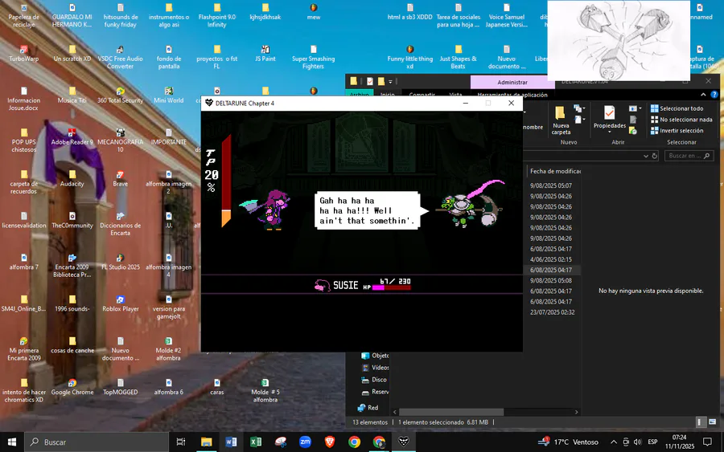The height and width of the screenshot is (452, 724).
Task: Click the Explorer horizontal scrollbar thumb
Action: (x=451, y=412)
